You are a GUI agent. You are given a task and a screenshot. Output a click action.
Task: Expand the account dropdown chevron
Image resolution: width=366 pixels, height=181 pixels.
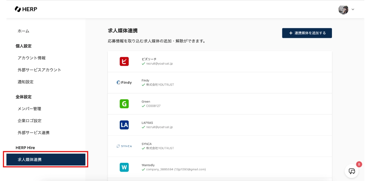(x=353, y=10)
